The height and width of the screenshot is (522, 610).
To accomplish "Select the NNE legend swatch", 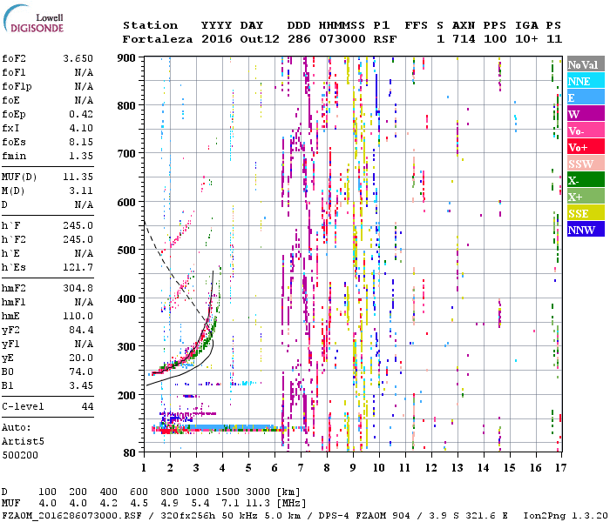I will point(586,81).
